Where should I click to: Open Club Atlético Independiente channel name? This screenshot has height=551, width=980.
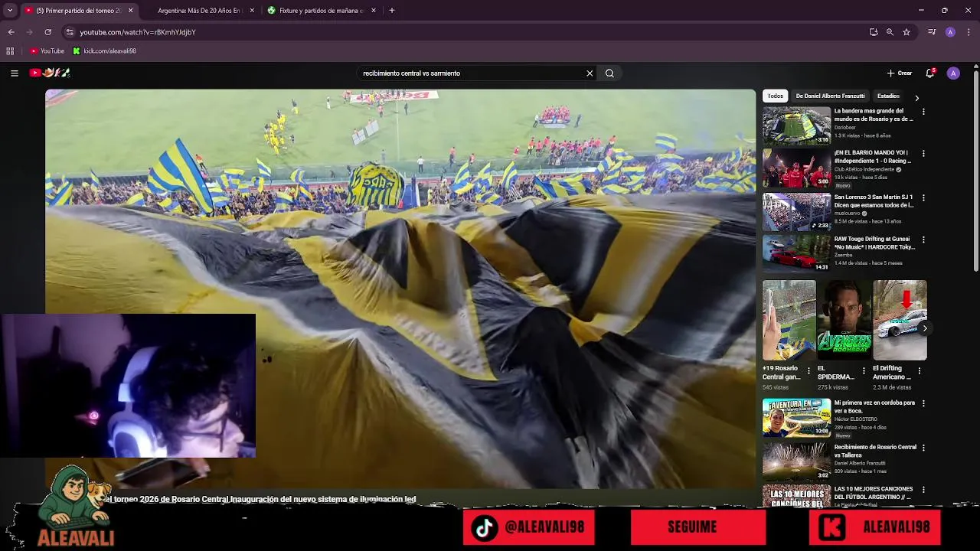864,169
